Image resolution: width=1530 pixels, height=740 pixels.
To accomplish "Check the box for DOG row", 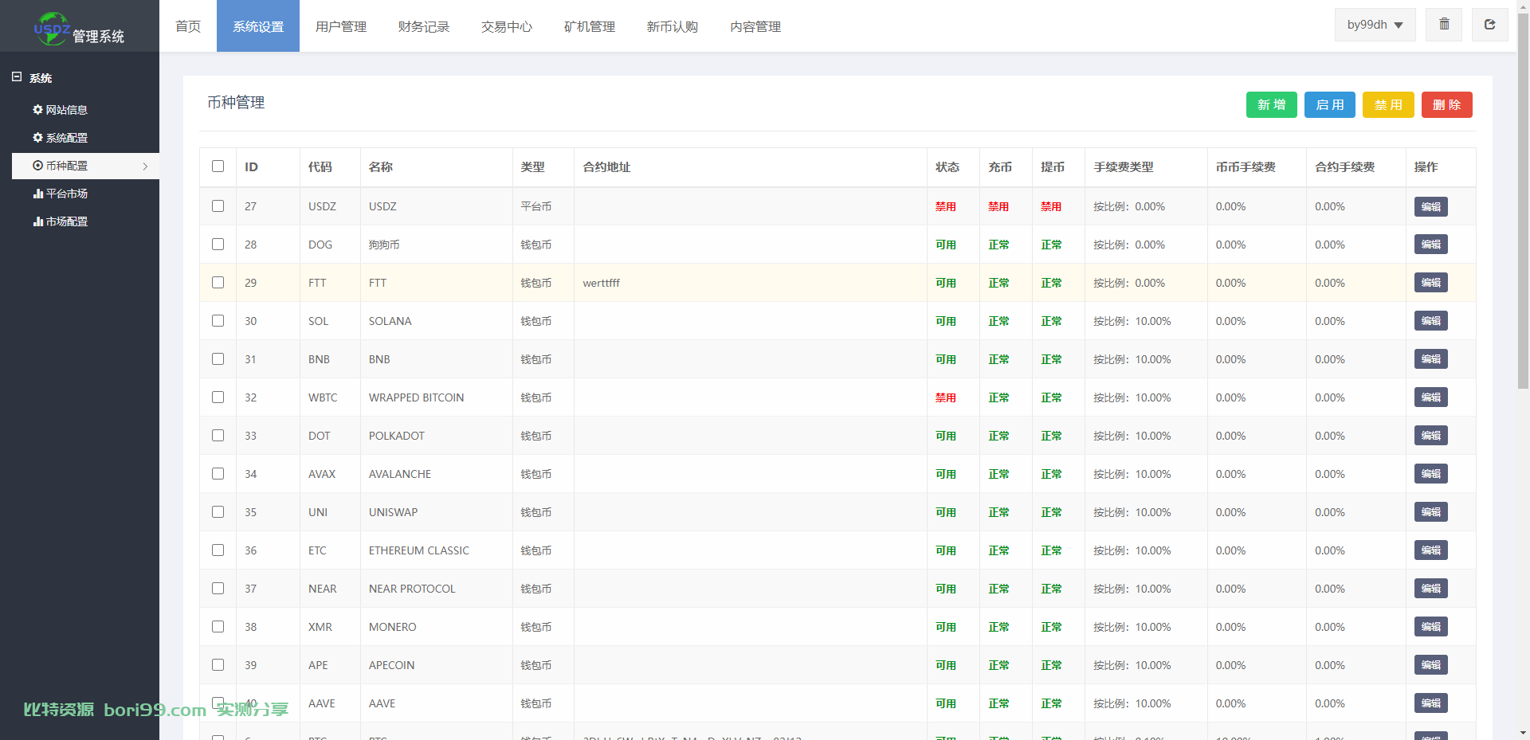I will point(218,245).
